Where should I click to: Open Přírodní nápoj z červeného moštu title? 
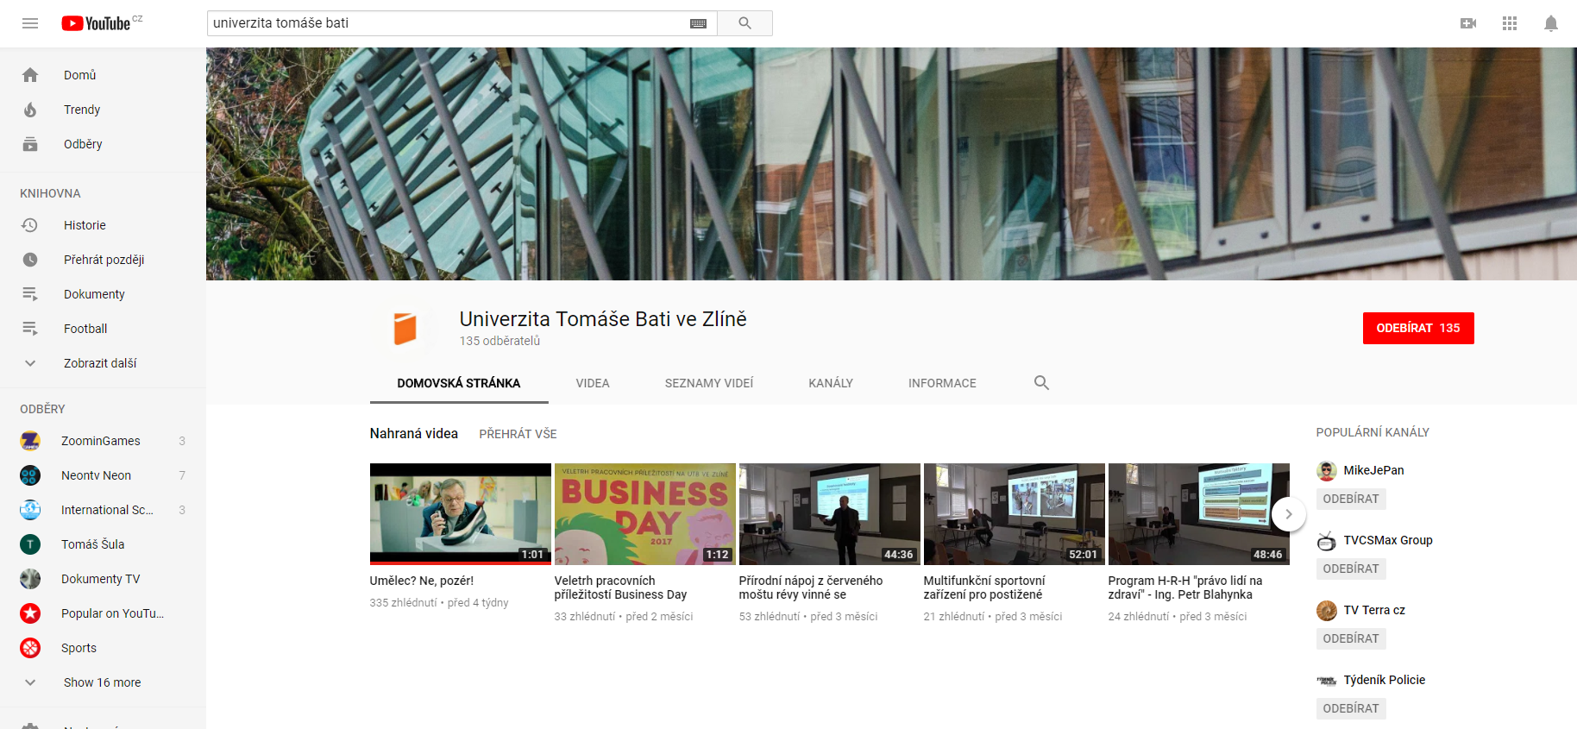[811, 588]
